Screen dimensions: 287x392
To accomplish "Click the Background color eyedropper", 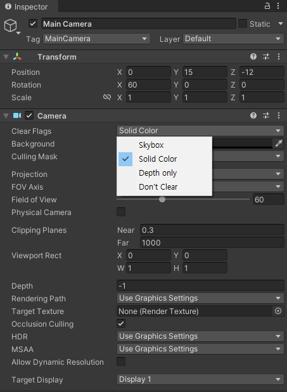I will pyautogui.click(x=279, y=143).
